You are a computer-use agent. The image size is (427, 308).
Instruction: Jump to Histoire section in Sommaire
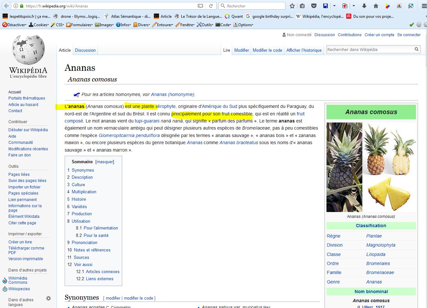pyautogui.click(x=79, y=199)
